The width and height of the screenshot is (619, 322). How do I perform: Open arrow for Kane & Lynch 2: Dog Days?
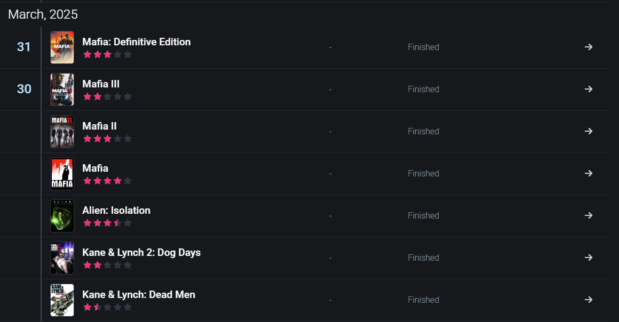pyautogui.click(x=588, y=257)
